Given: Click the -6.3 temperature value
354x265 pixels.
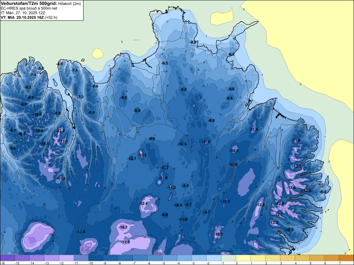Looking at the screenshot, I should click(x=231, y=55).
